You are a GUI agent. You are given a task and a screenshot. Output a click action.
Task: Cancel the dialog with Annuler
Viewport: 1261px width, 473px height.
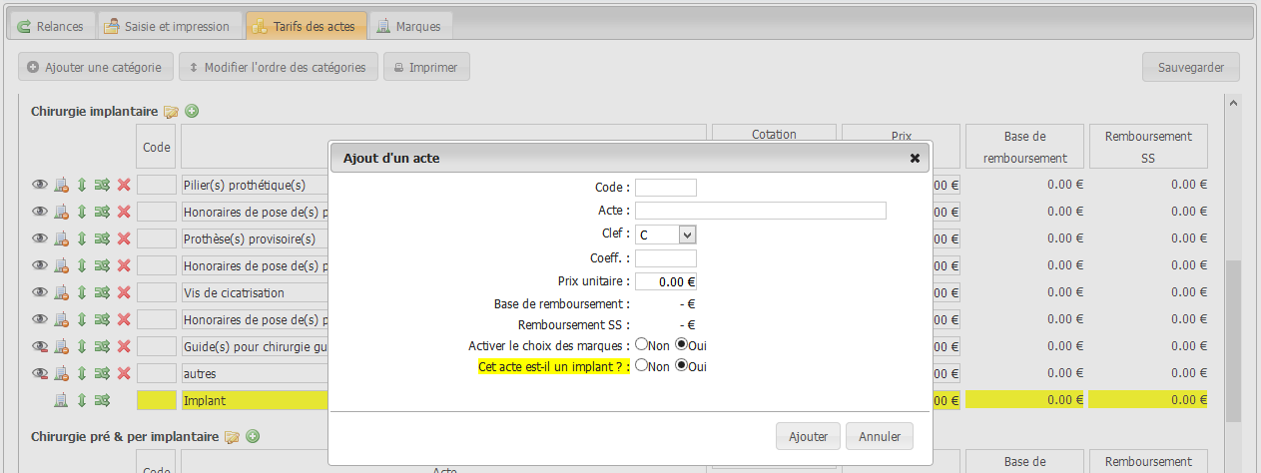[x=880, y=436]
